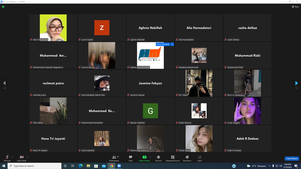301x169 pixels.
Task: Select Lucky Anggita's purple-lit tile
Action: point(247,111)
